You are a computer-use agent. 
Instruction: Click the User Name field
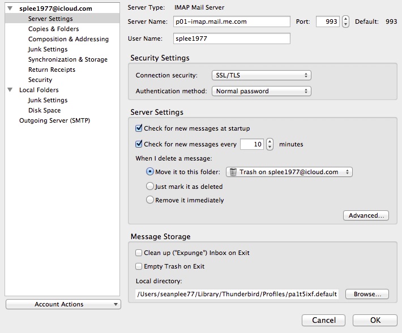click(232, 38)
